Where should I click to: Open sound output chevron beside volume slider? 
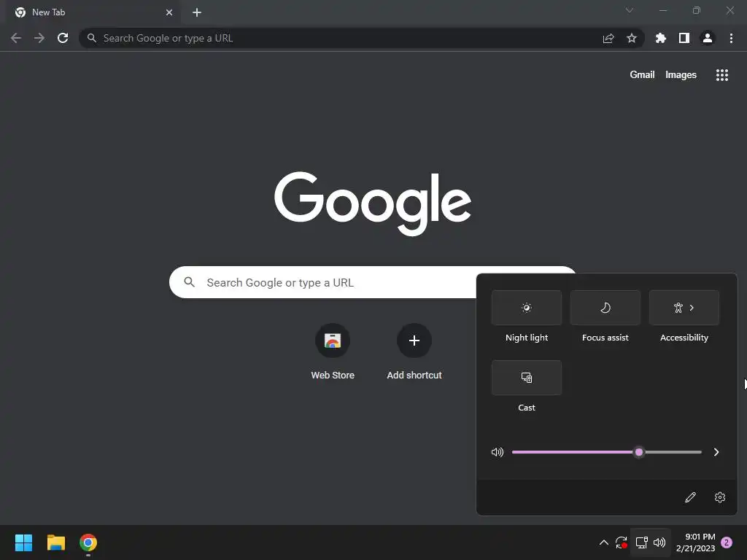(x=716, y=452)
